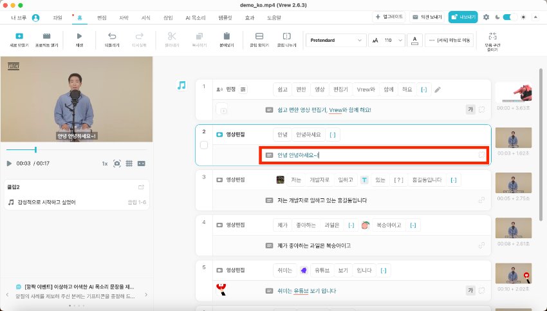Click the 새로 만들기 (New) icon
Image resolution: width=547 pixels, height=311 pixels.
19,36
